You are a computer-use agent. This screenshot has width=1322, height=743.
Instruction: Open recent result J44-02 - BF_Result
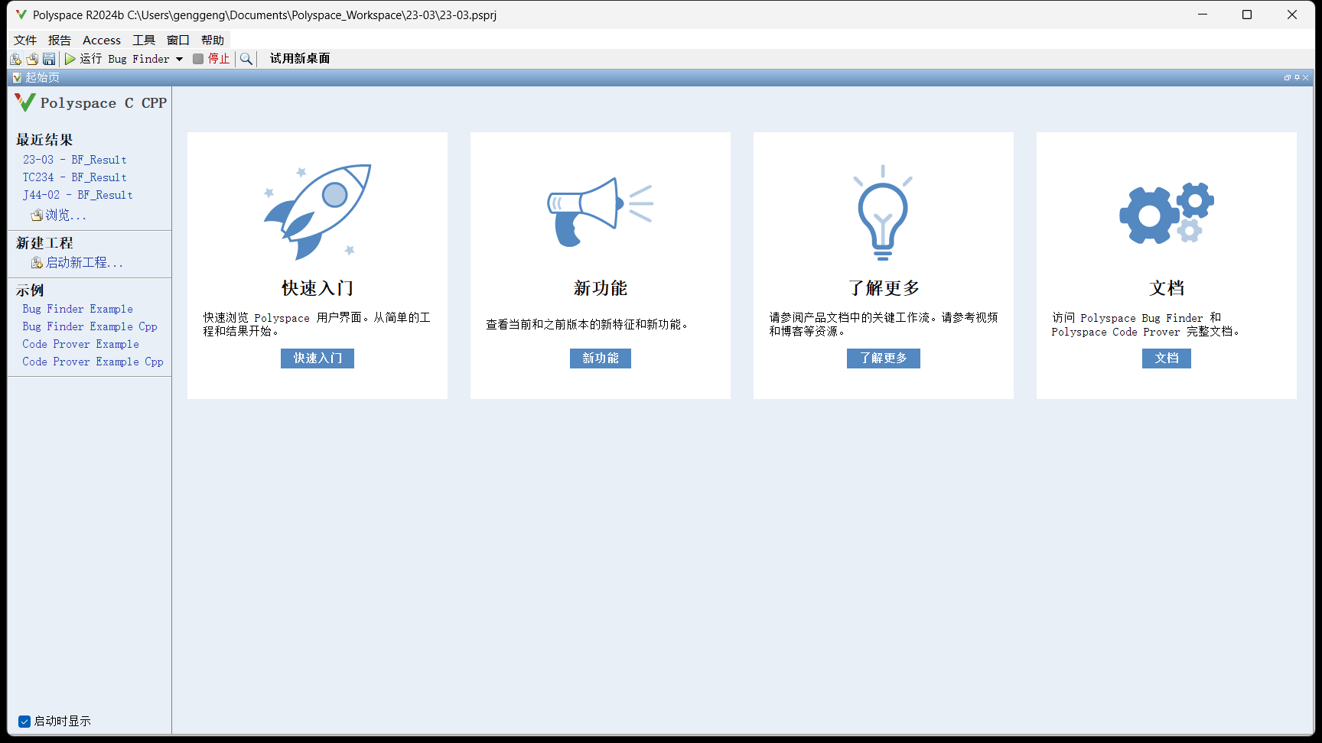[78, 195]
